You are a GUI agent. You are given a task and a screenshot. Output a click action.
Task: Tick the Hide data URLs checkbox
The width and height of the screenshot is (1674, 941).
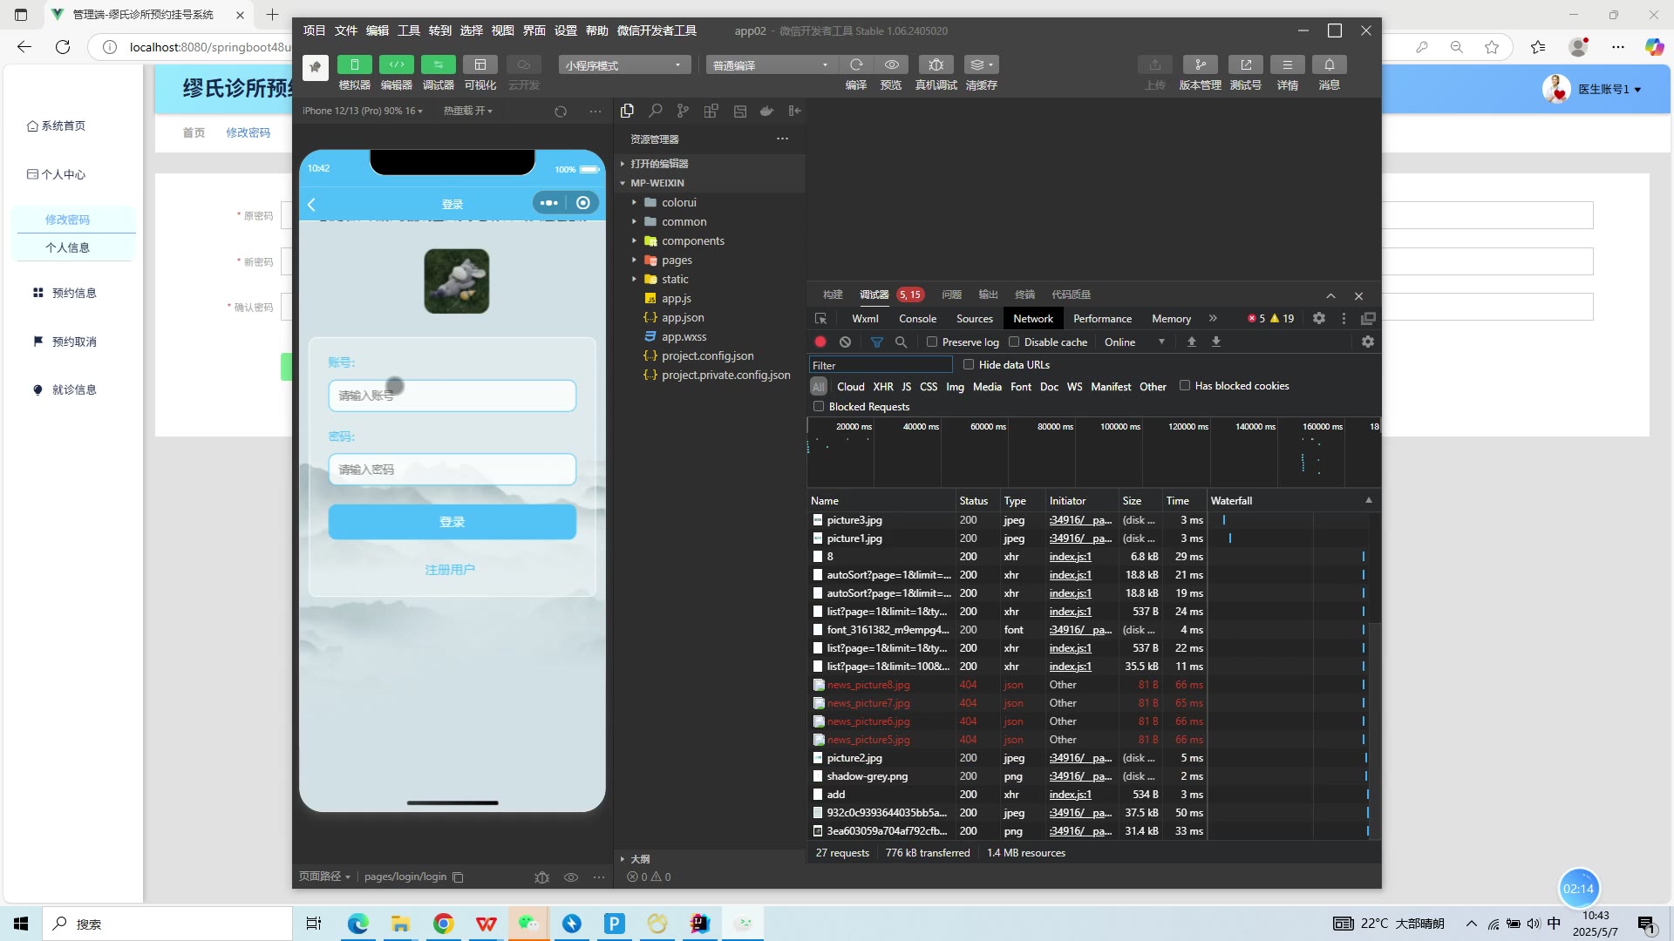point(969,365)
